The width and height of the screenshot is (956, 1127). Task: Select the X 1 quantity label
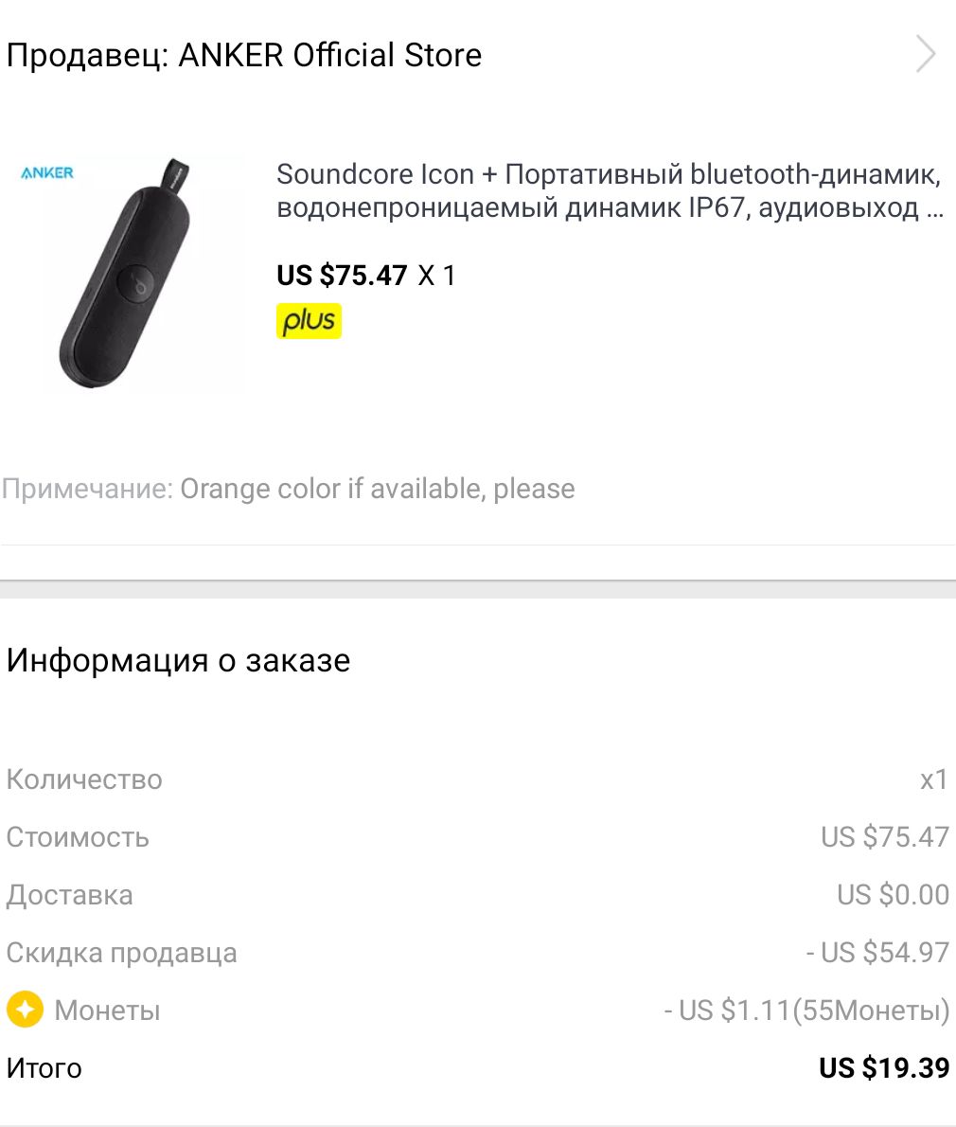click(436, 276)
